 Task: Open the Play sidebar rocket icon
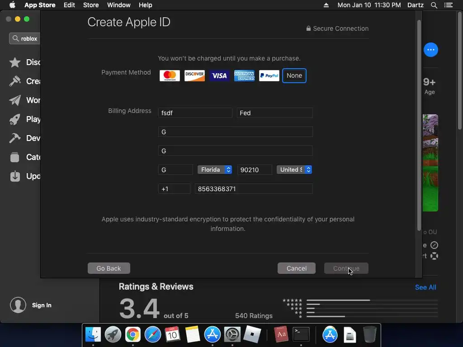click(x=15, y=119)
